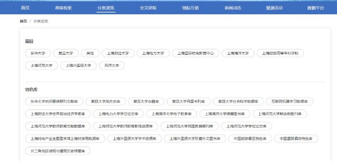
Task: Select 复旦大学社会科学数据库
Action: coord(238,102)
